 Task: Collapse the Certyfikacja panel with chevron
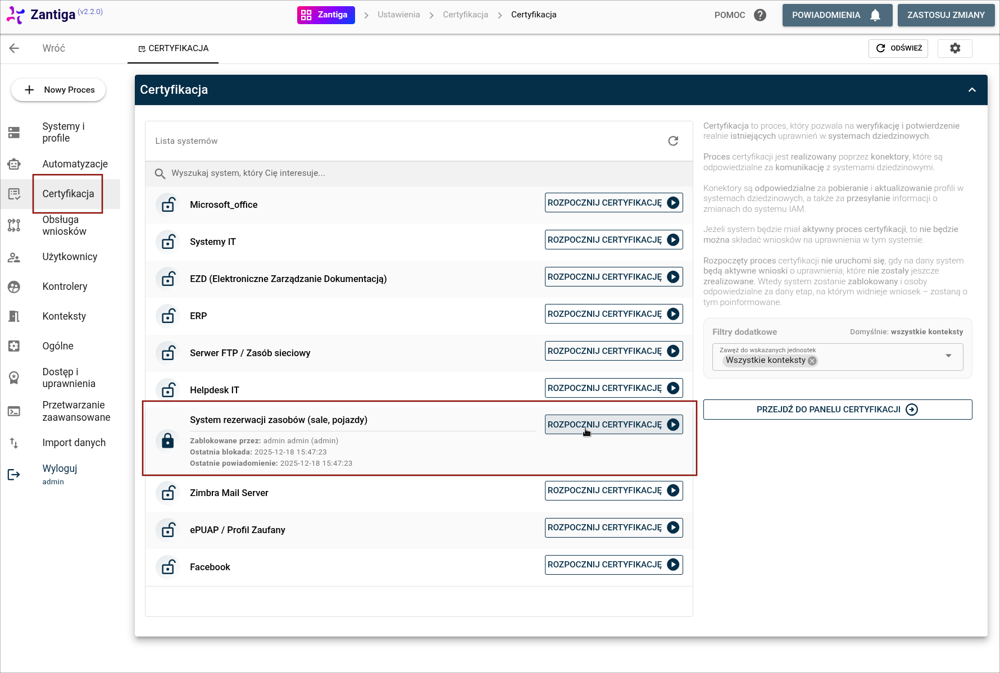971,90
